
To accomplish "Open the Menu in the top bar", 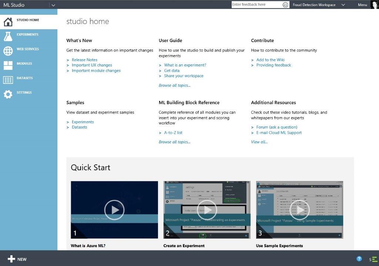I will [362, 5].
